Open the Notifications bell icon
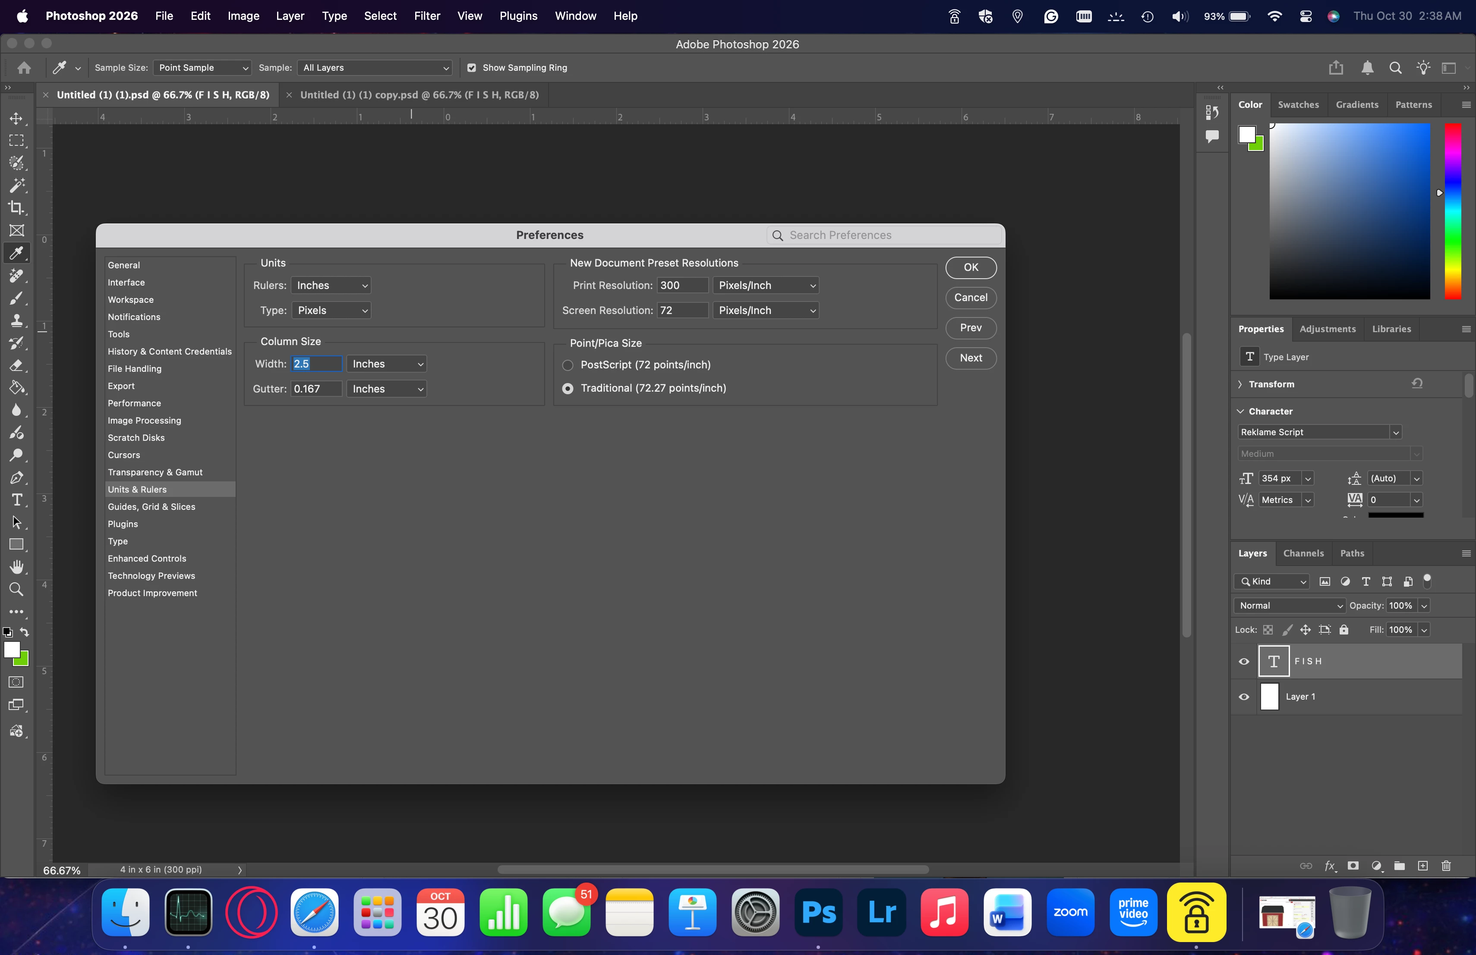 [1367, 68]
